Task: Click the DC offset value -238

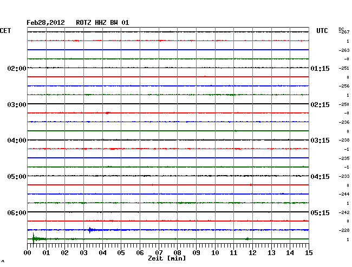Action: point(344,140)
